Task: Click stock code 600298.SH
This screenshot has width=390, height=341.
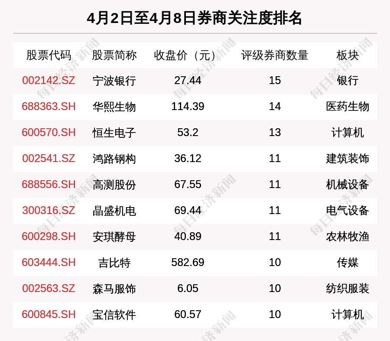Action: click(x=49, y=236)
